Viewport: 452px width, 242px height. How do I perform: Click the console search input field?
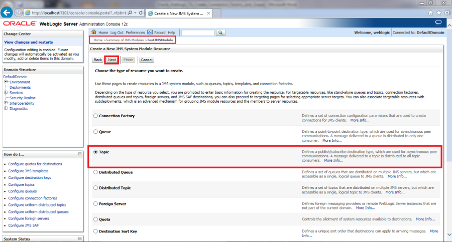197,33
